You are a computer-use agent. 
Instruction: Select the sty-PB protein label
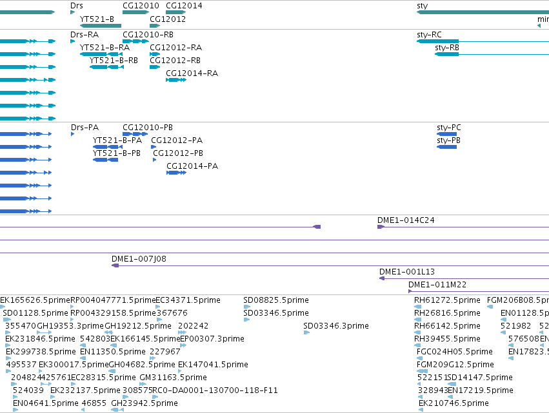(x=448, y=140)
